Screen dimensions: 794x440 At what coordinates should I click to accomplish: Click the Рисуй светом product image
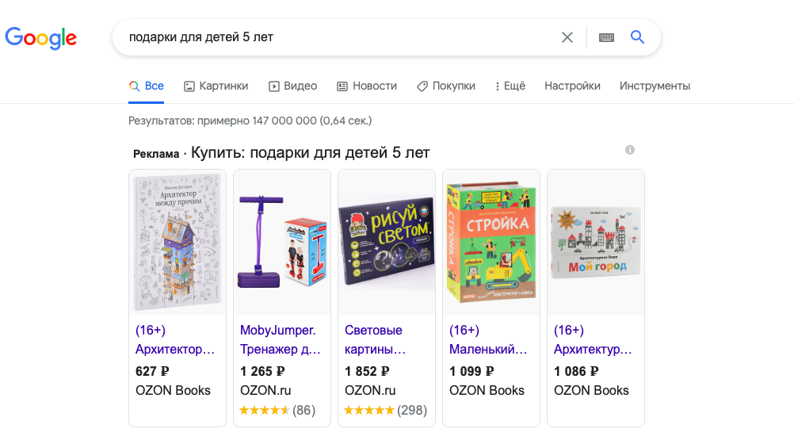pos(387,242)
